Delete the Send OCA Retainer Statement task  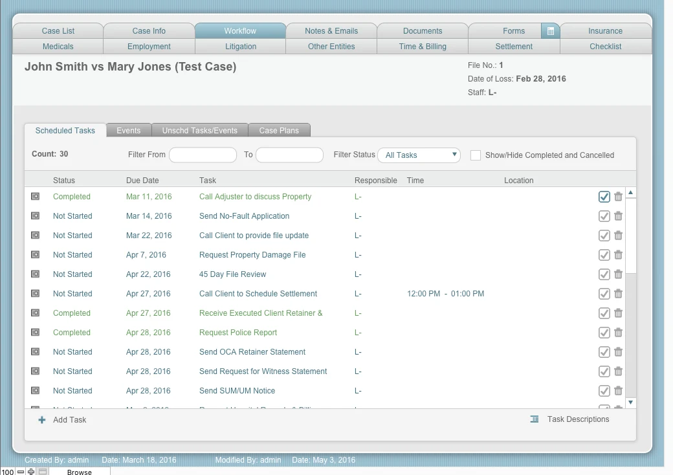coord(618,351)
